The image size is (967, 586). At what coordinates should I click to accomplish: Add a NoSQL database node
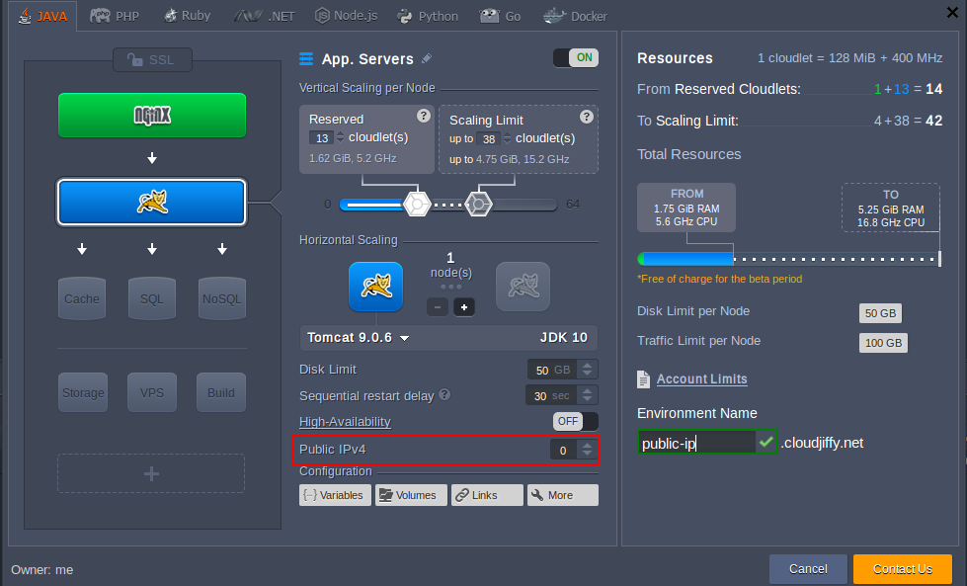(x=222, y=298)
